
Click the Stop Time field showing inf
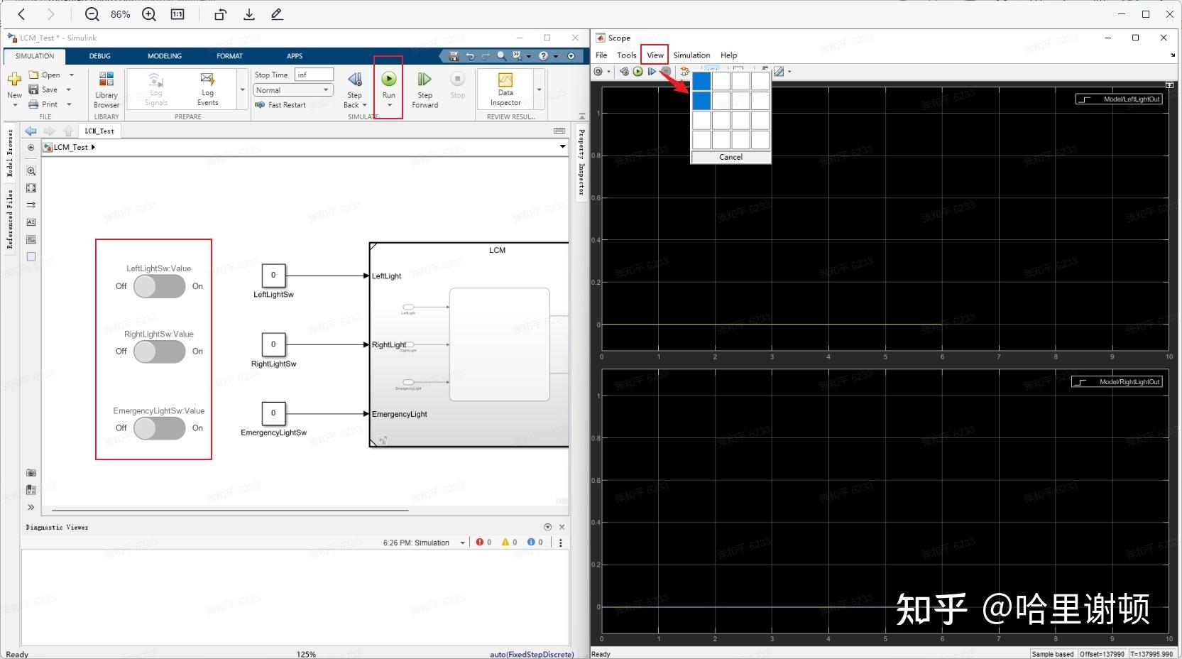pyautogui.click(x=312, y=74)
